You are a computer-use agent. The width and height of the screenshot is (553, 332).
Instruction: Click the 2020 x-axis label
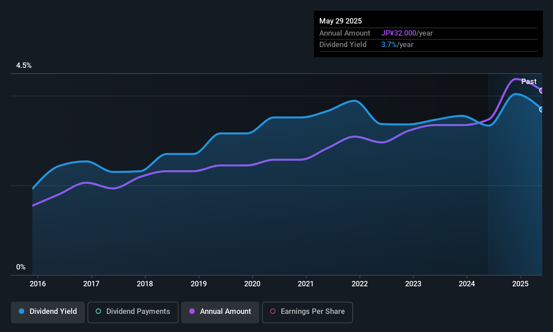click(x=252, y=284)
